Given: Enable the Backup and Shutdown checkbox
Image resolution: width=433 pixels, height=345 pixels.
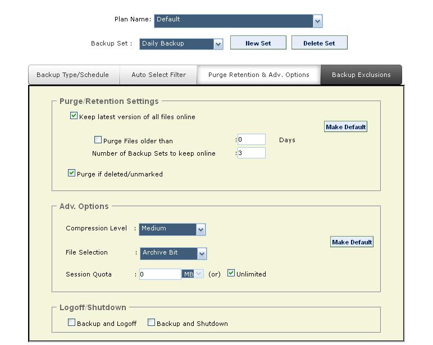Looking at the screenshot, I should click(x=151, y=323).
